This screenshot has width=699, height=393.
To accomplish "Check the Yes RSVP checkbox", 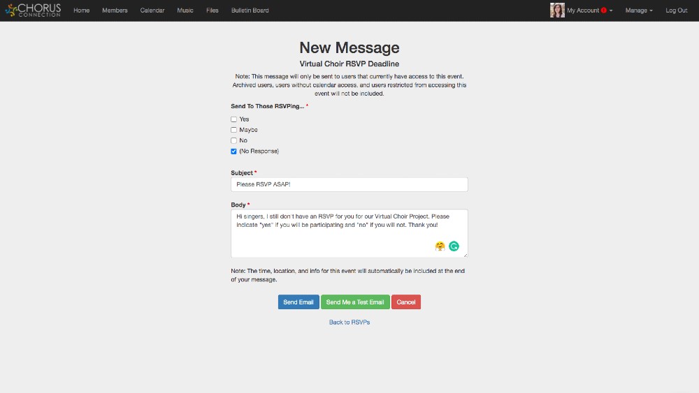I will click(234, 119).
